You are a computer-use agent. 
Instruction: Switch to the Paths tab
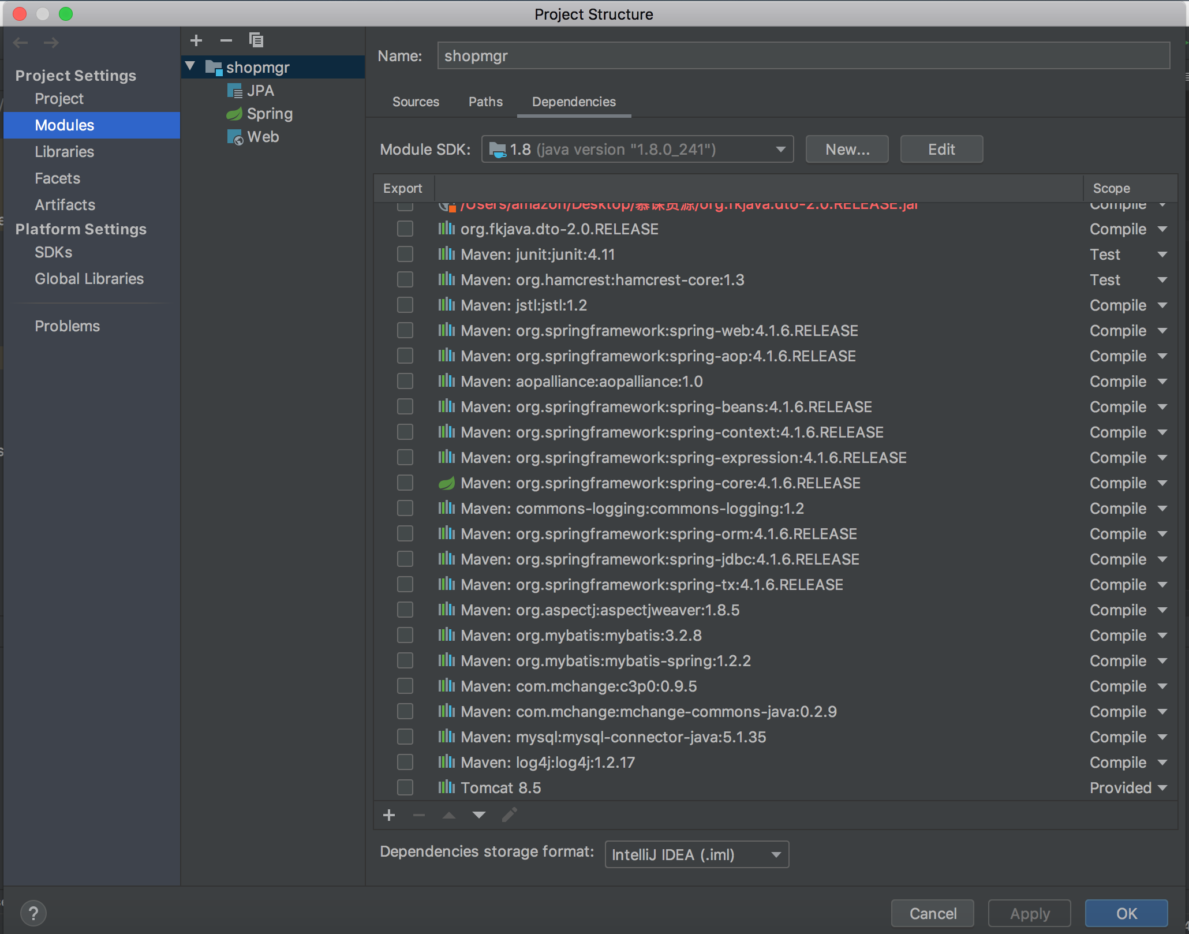[485, 102]
